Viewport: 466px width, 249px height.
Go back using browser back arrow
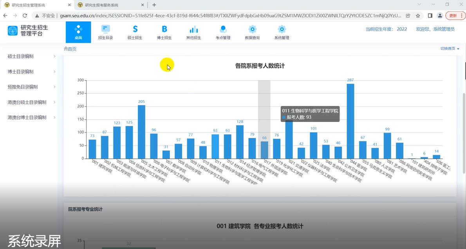pos(5,15)
